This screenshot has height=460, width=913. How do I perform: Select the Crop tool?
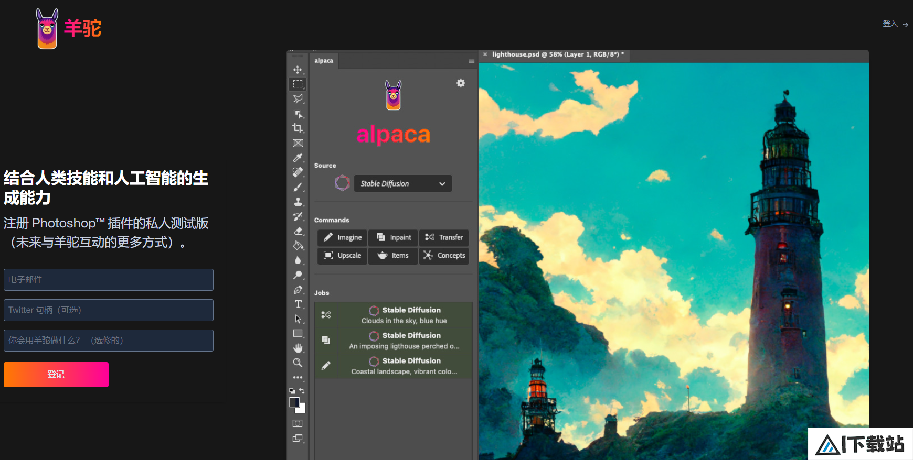pos(298,128)
